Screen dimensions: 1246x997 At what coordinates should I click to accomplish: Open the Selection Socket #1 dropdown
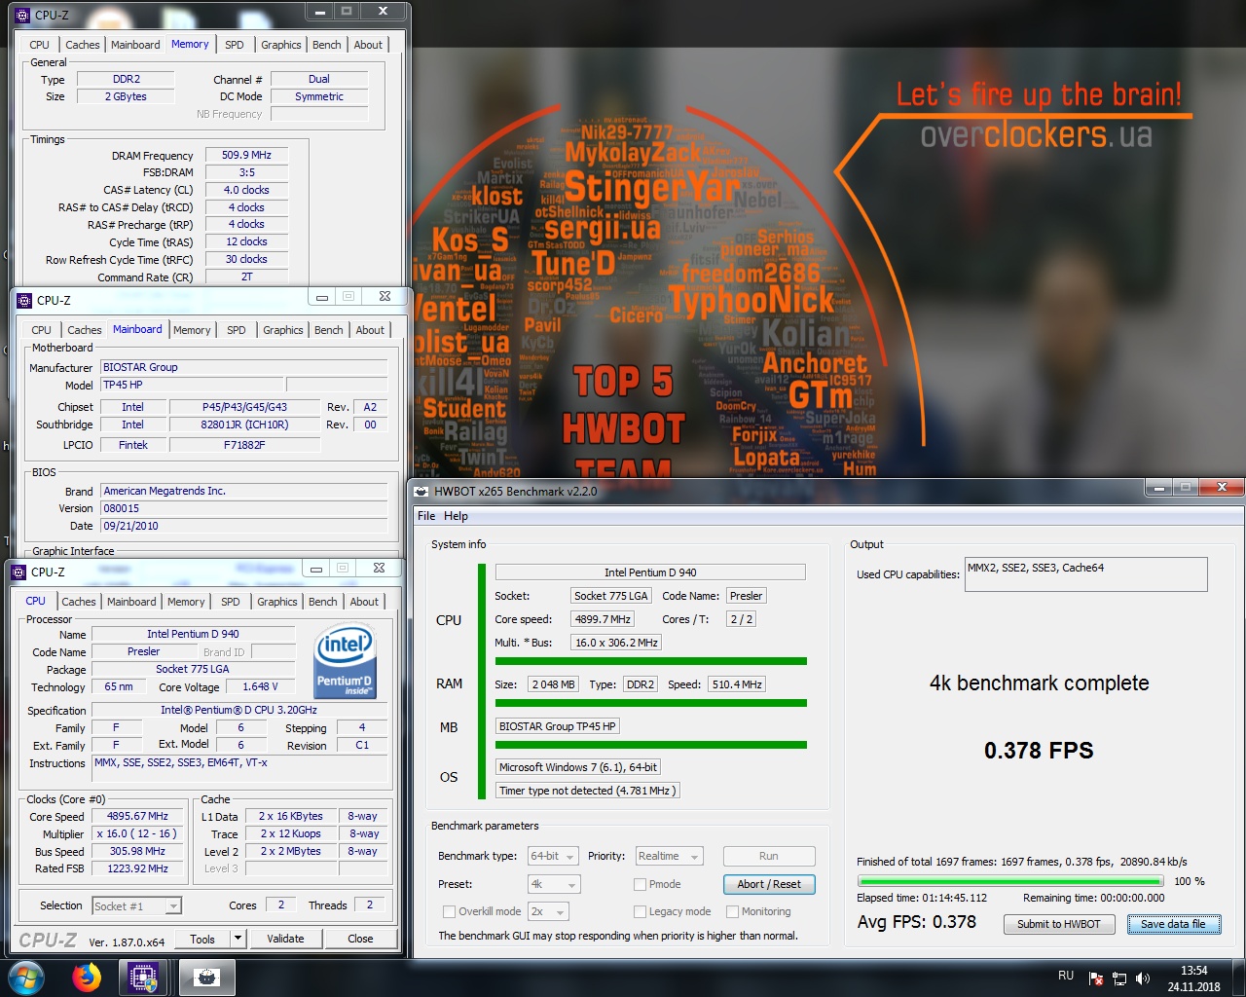[136, 906]
